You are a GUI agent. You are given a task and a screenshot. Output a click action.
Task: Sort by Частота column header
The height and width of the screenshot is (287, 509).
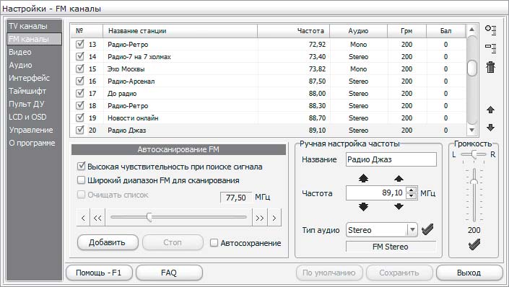click(x=293, y=31)
